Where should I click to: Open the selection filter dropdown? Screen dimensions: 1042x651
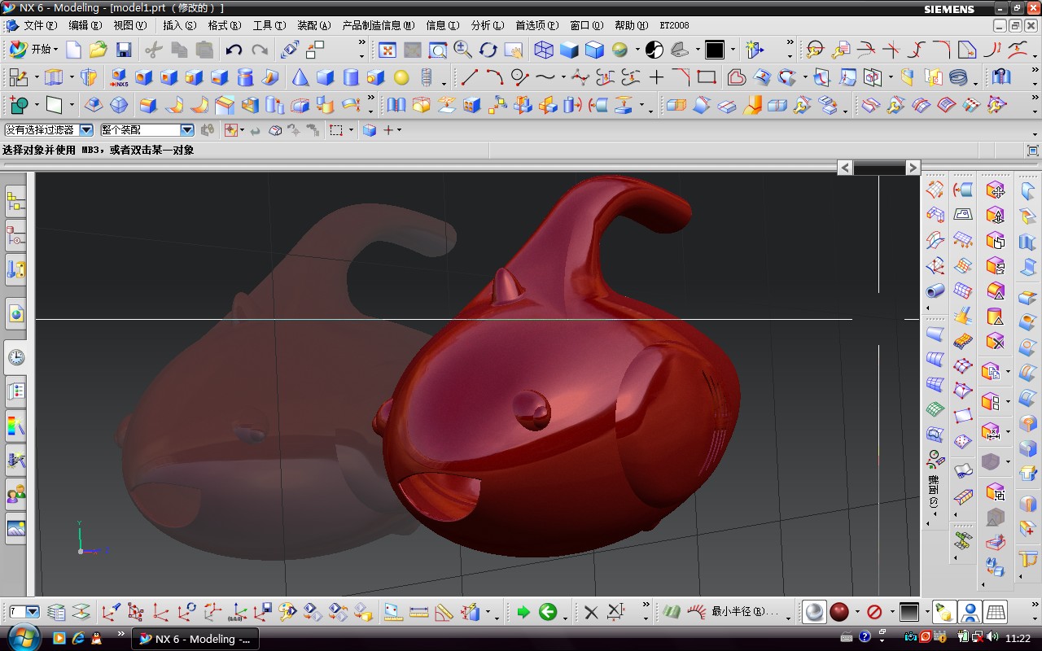86,130
